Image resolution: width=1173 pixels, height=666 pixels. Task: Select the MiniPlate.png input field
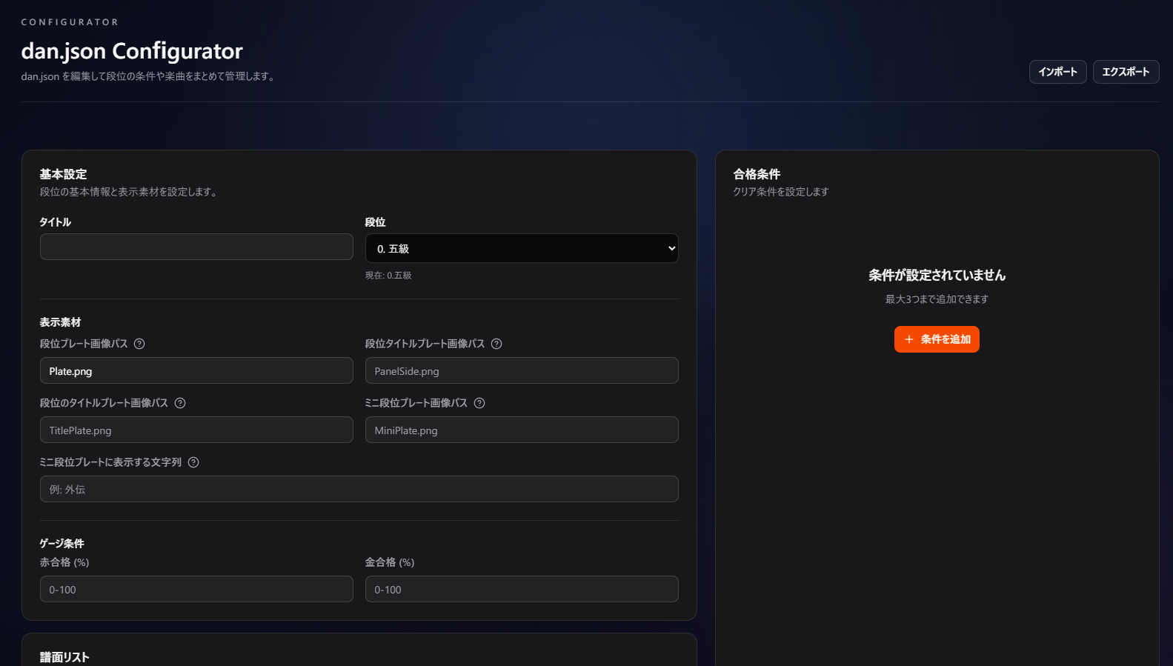pos(522,430)
